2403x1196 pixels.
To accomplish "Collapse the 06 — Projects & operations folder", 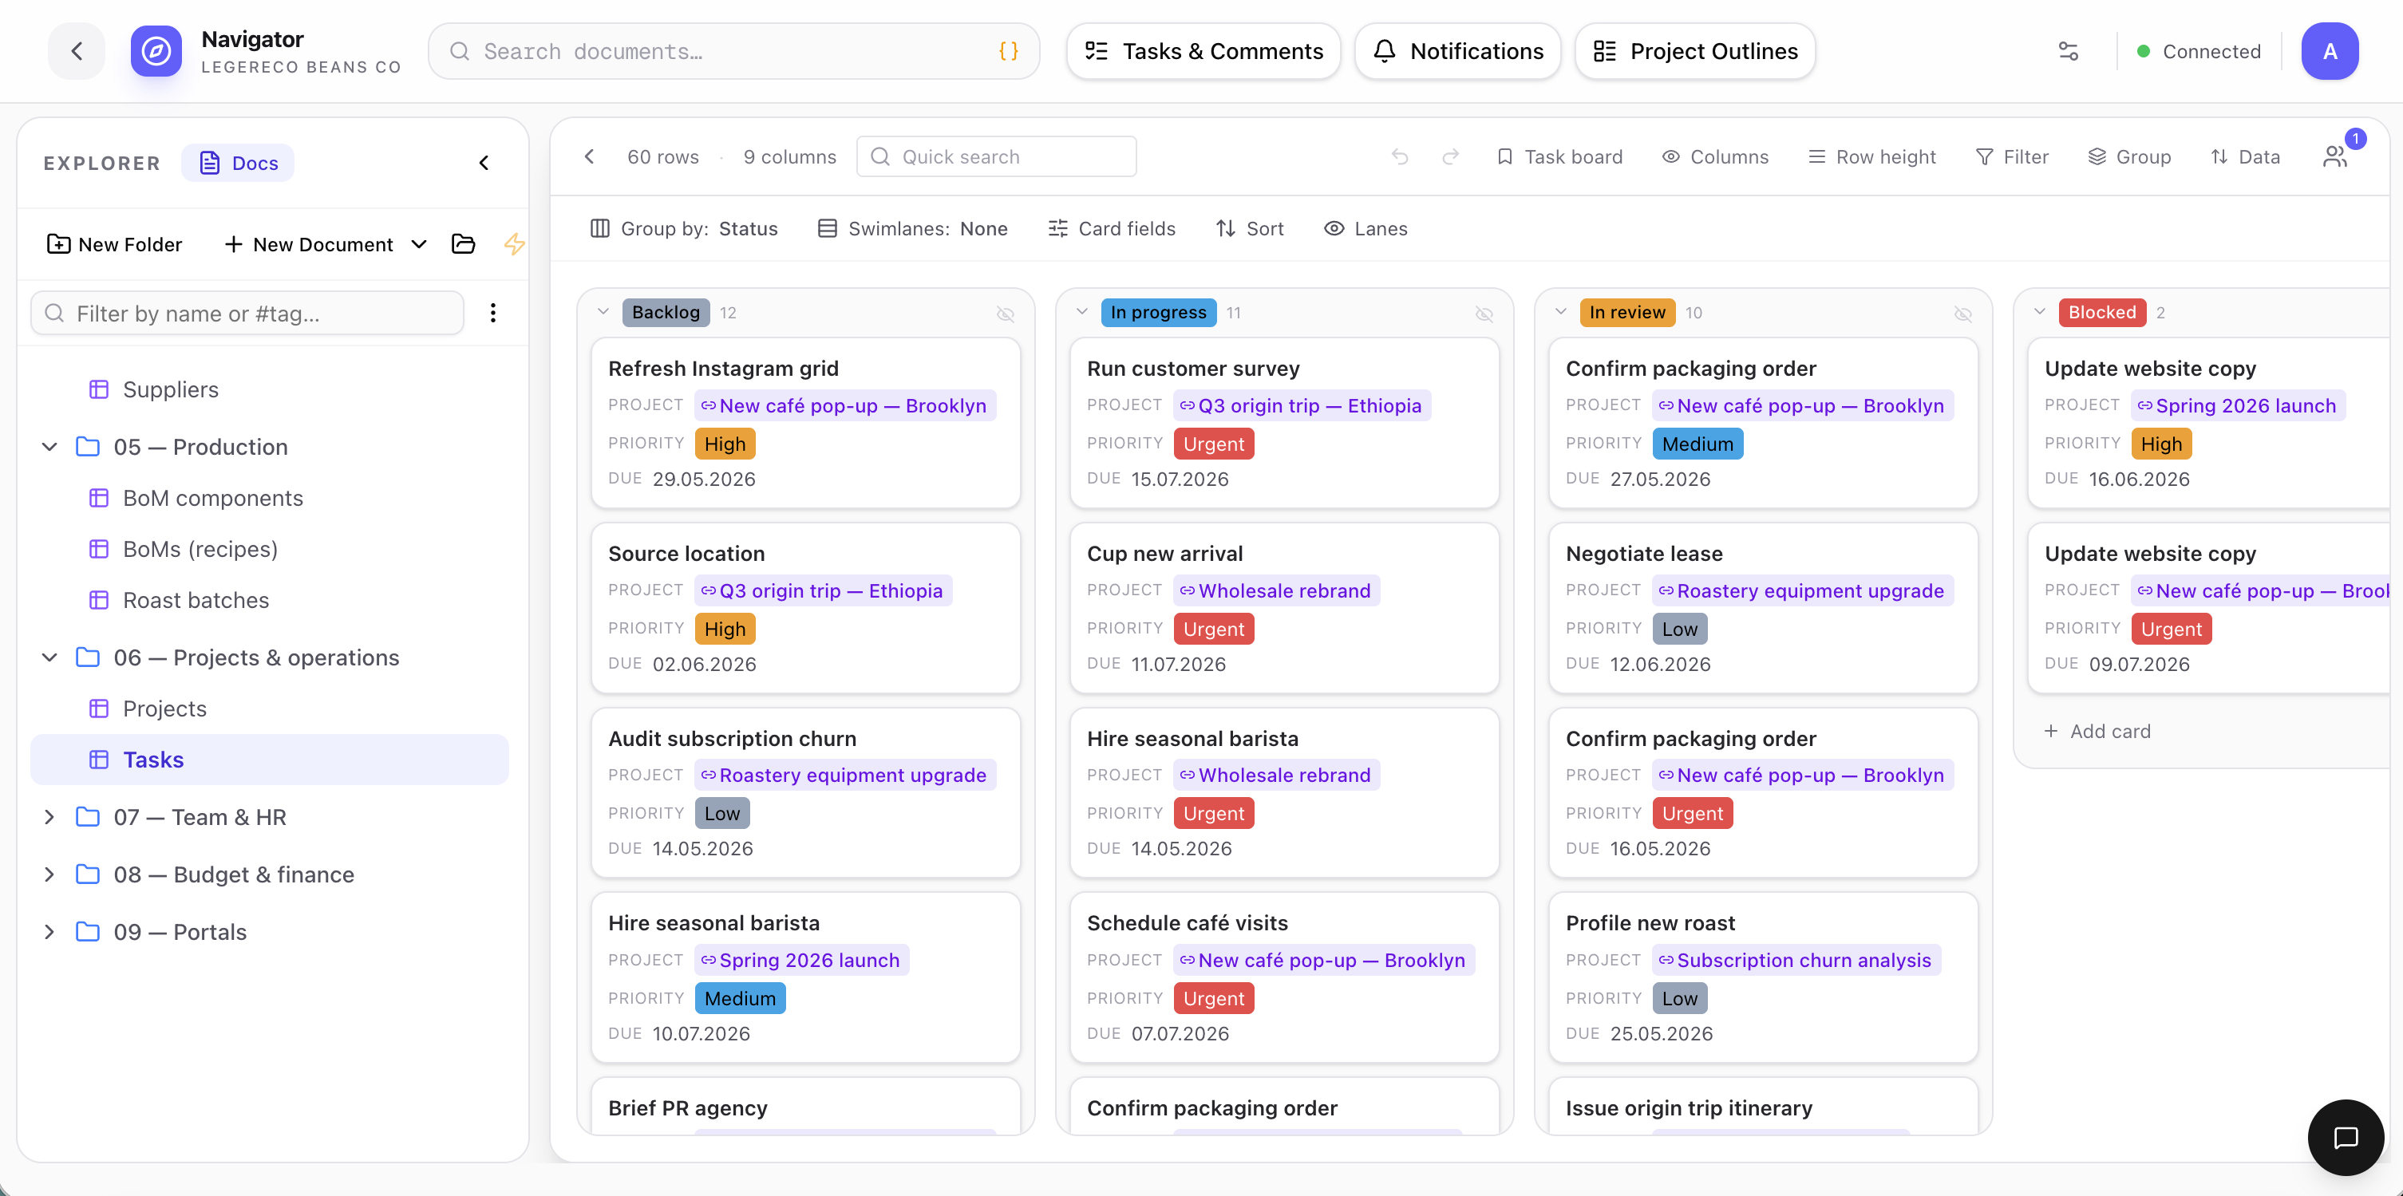I will (x=49, y=657).
